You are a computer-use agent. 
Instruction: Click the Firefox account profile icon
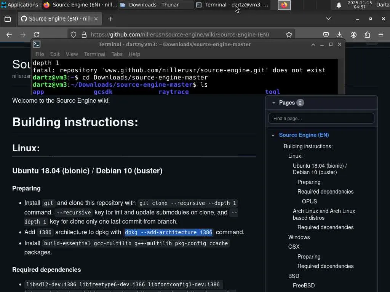pos(353,35)
